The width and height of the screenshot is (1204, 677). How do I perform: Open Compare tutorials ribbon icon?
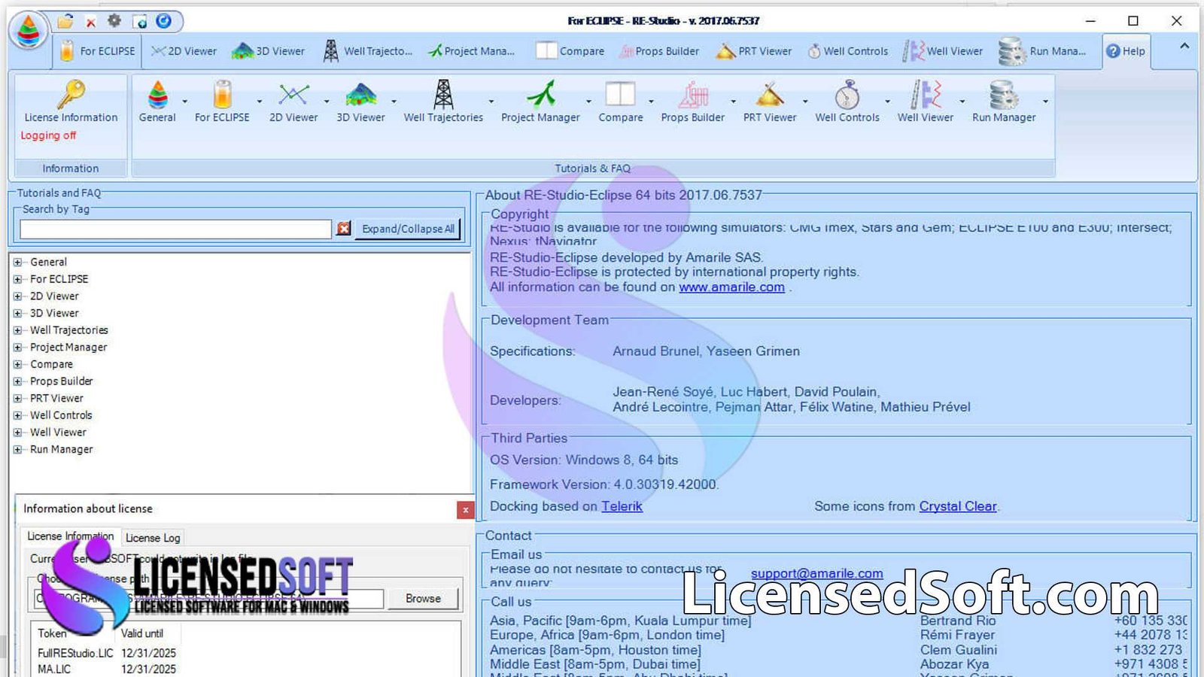621,96
